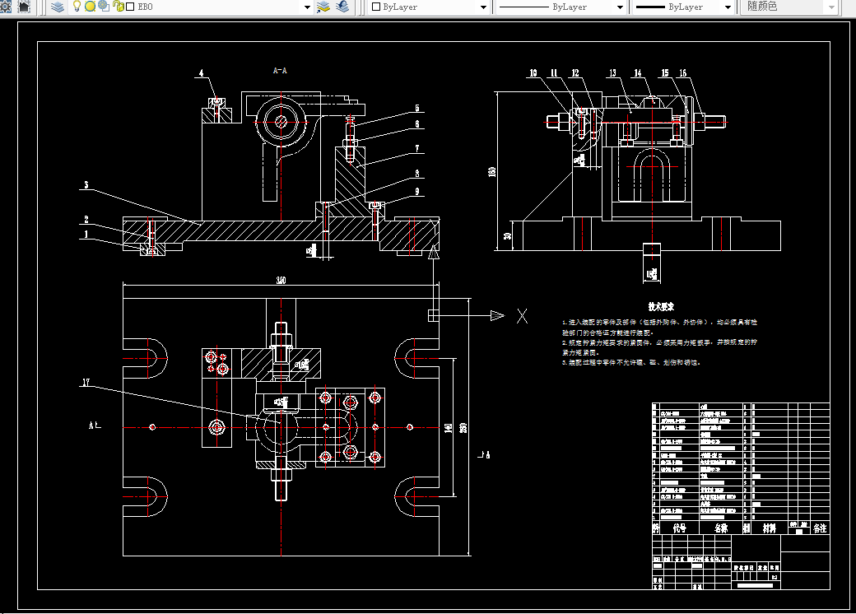Click the Layer Previous icon
Image resolution: width=856 pixels, height=614 pixels.
(x=342, y=7)
